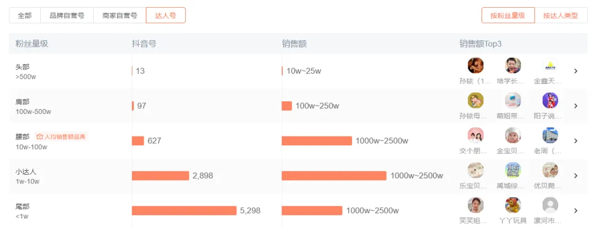Switch to 按粉丝量级 view
Screen dimensions: 595x239
[508, 15]
